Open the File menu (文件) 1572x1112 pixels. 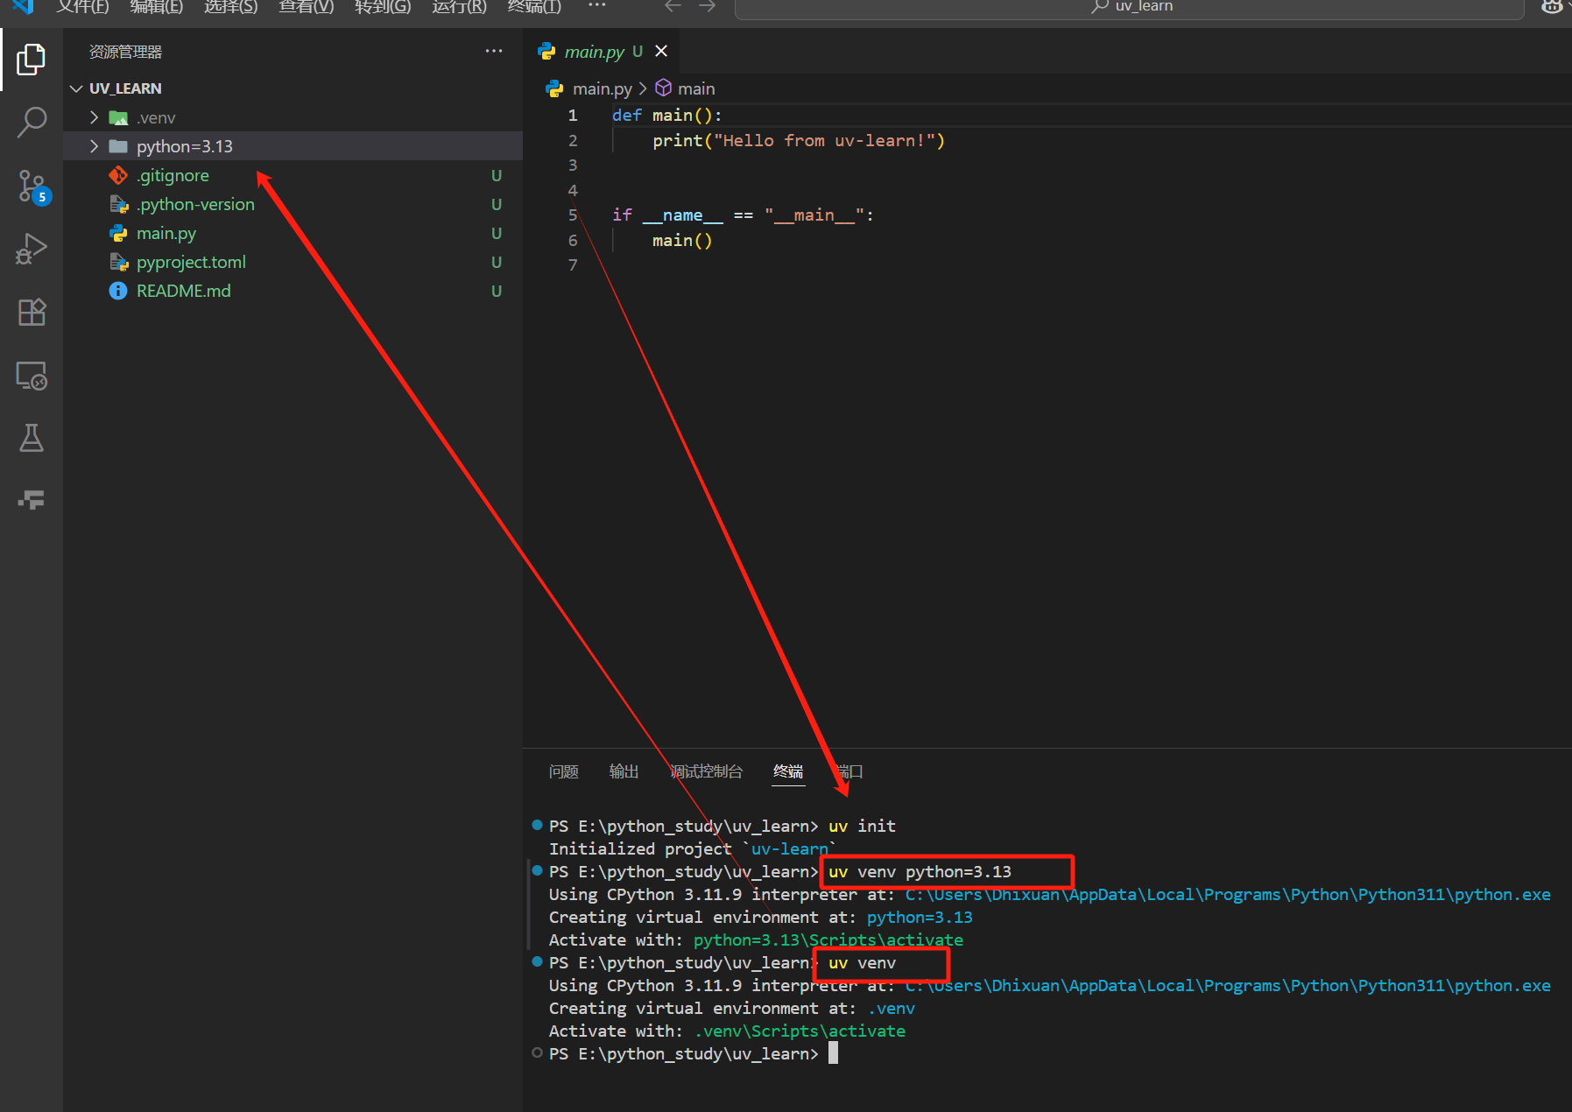(82, 7)
